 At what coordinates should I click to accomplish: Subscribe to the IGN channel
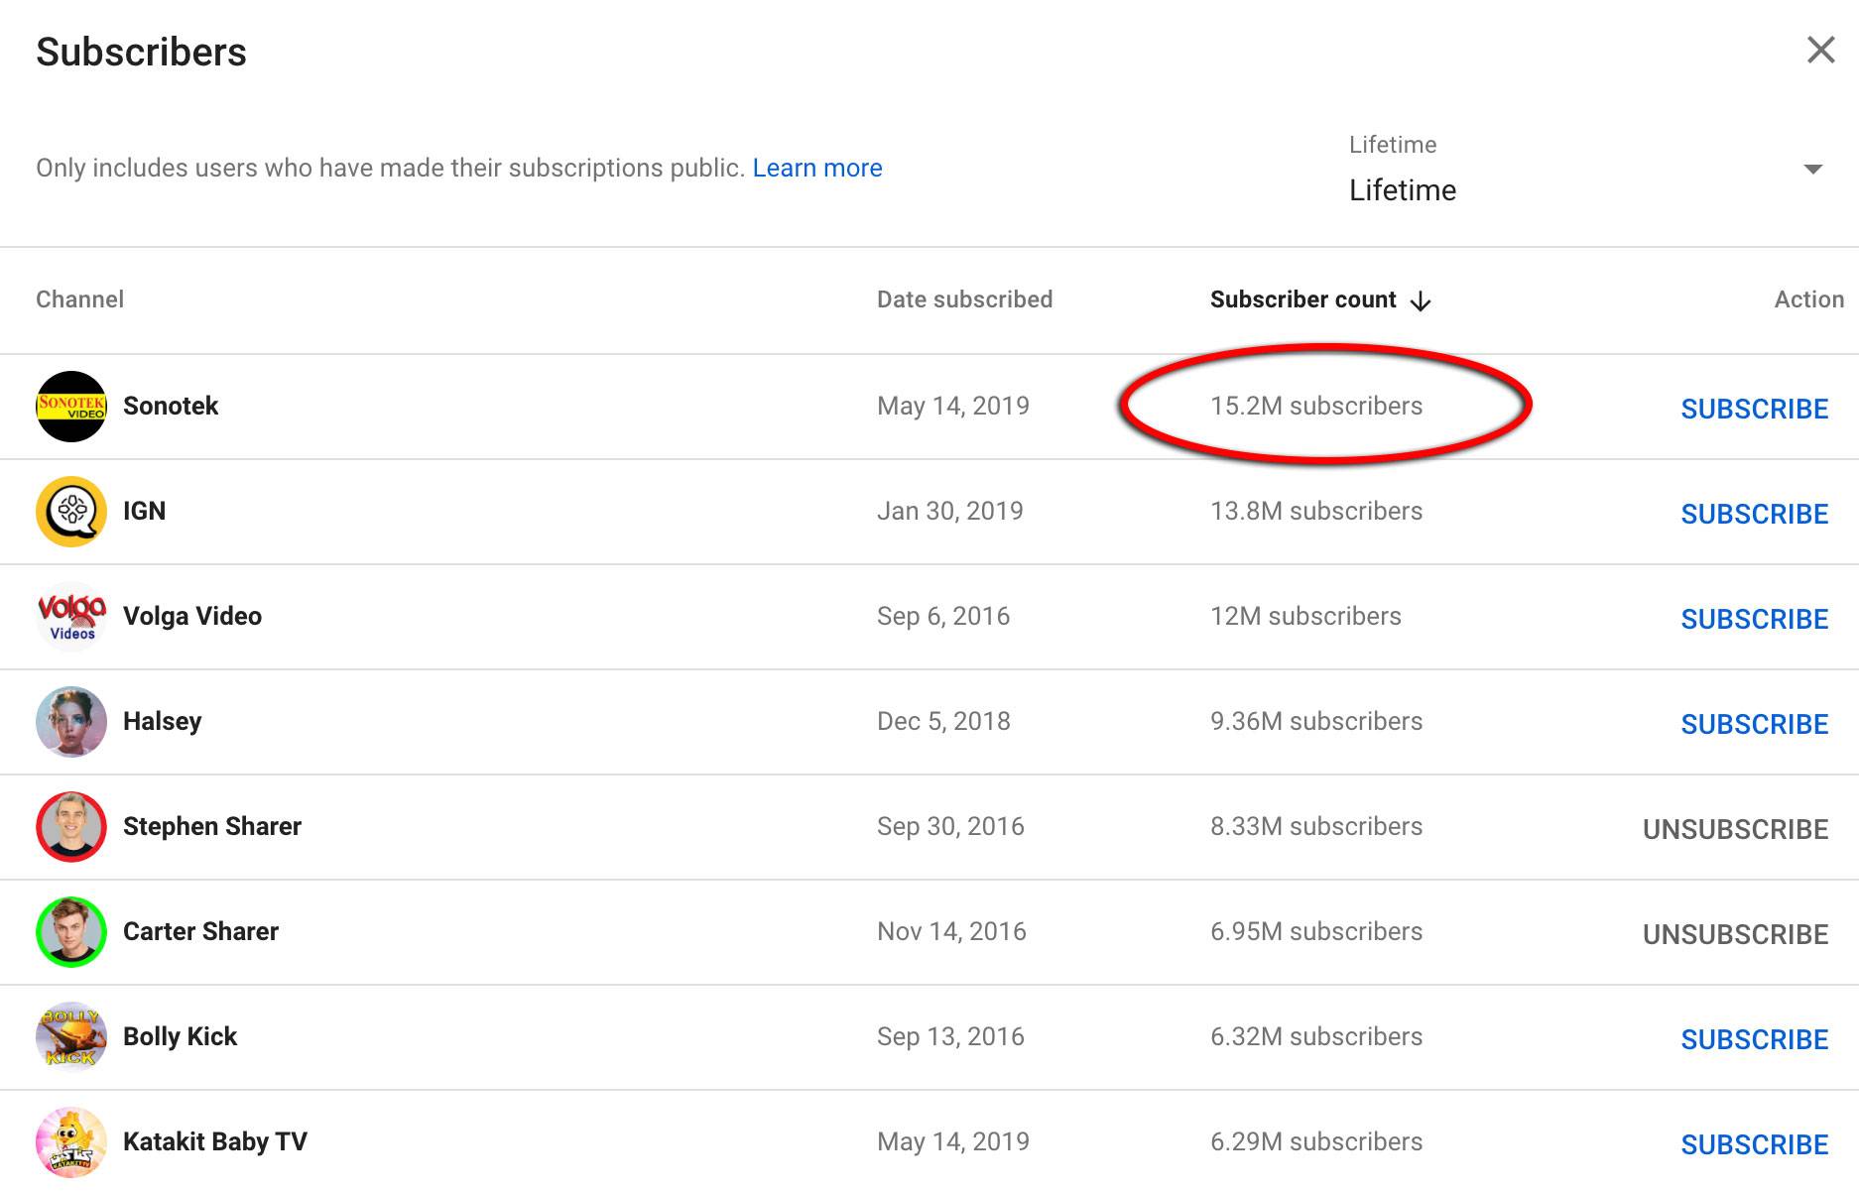pos(1754,514)
